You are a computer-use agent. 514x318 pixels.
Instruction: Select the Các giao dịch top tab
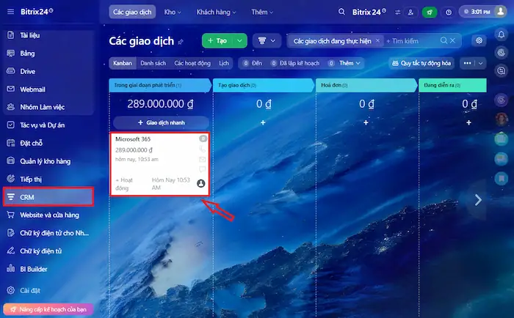click(132, 12)
